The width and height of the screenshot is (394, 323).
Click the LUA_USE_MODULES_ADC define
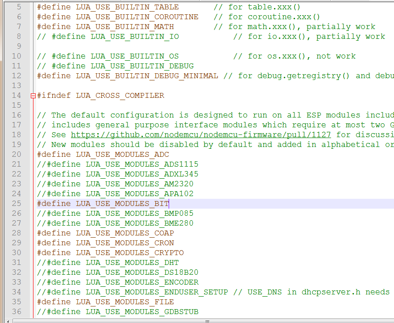pyautogui.click(x=103, y=155)
